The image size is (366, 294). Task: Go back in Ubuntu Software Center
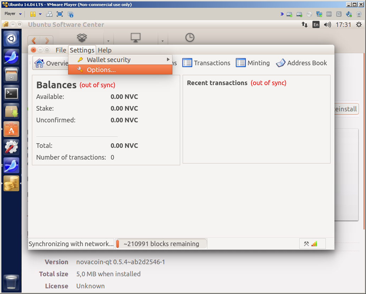click(x=34, y=40)
